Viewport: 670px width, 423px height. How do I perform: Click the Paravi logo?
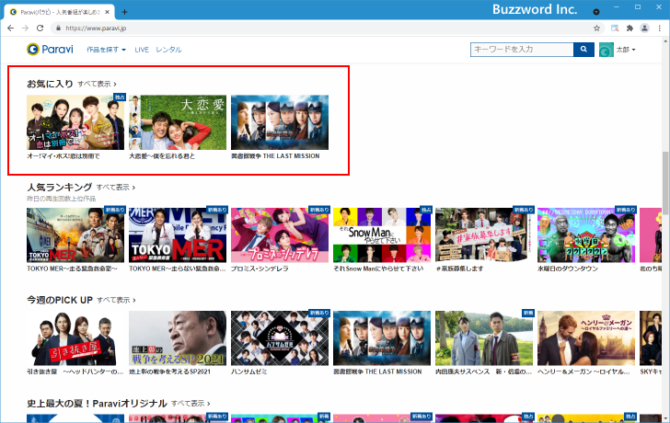(x=50, y=49)
